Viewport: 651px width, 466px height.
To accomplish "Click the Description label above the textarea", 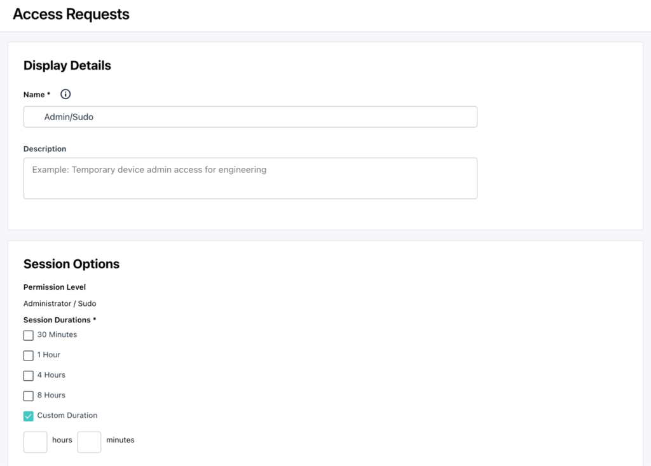I will (45, 149).
